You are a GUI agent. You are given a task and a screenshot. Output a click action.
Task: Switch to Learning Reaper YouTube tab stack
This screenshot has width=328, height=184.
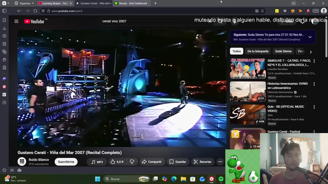pos(55,3)
